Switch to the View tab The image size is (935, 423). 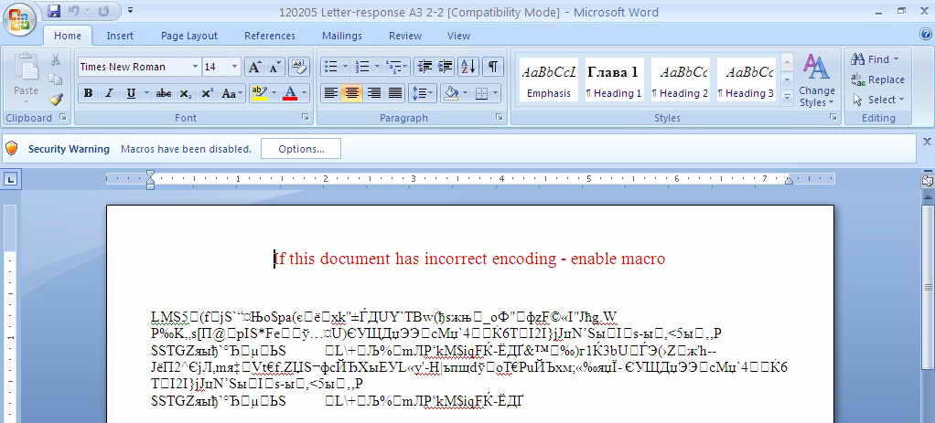(458, 36)
